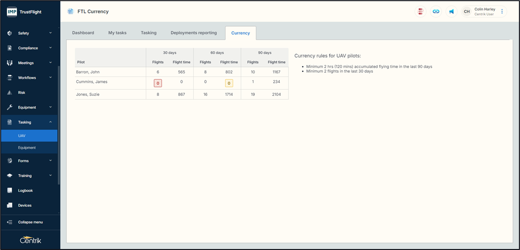Viewport: 520px width, 250px height.
Task: Open the Deployments reporting tab
Action: 193,33
